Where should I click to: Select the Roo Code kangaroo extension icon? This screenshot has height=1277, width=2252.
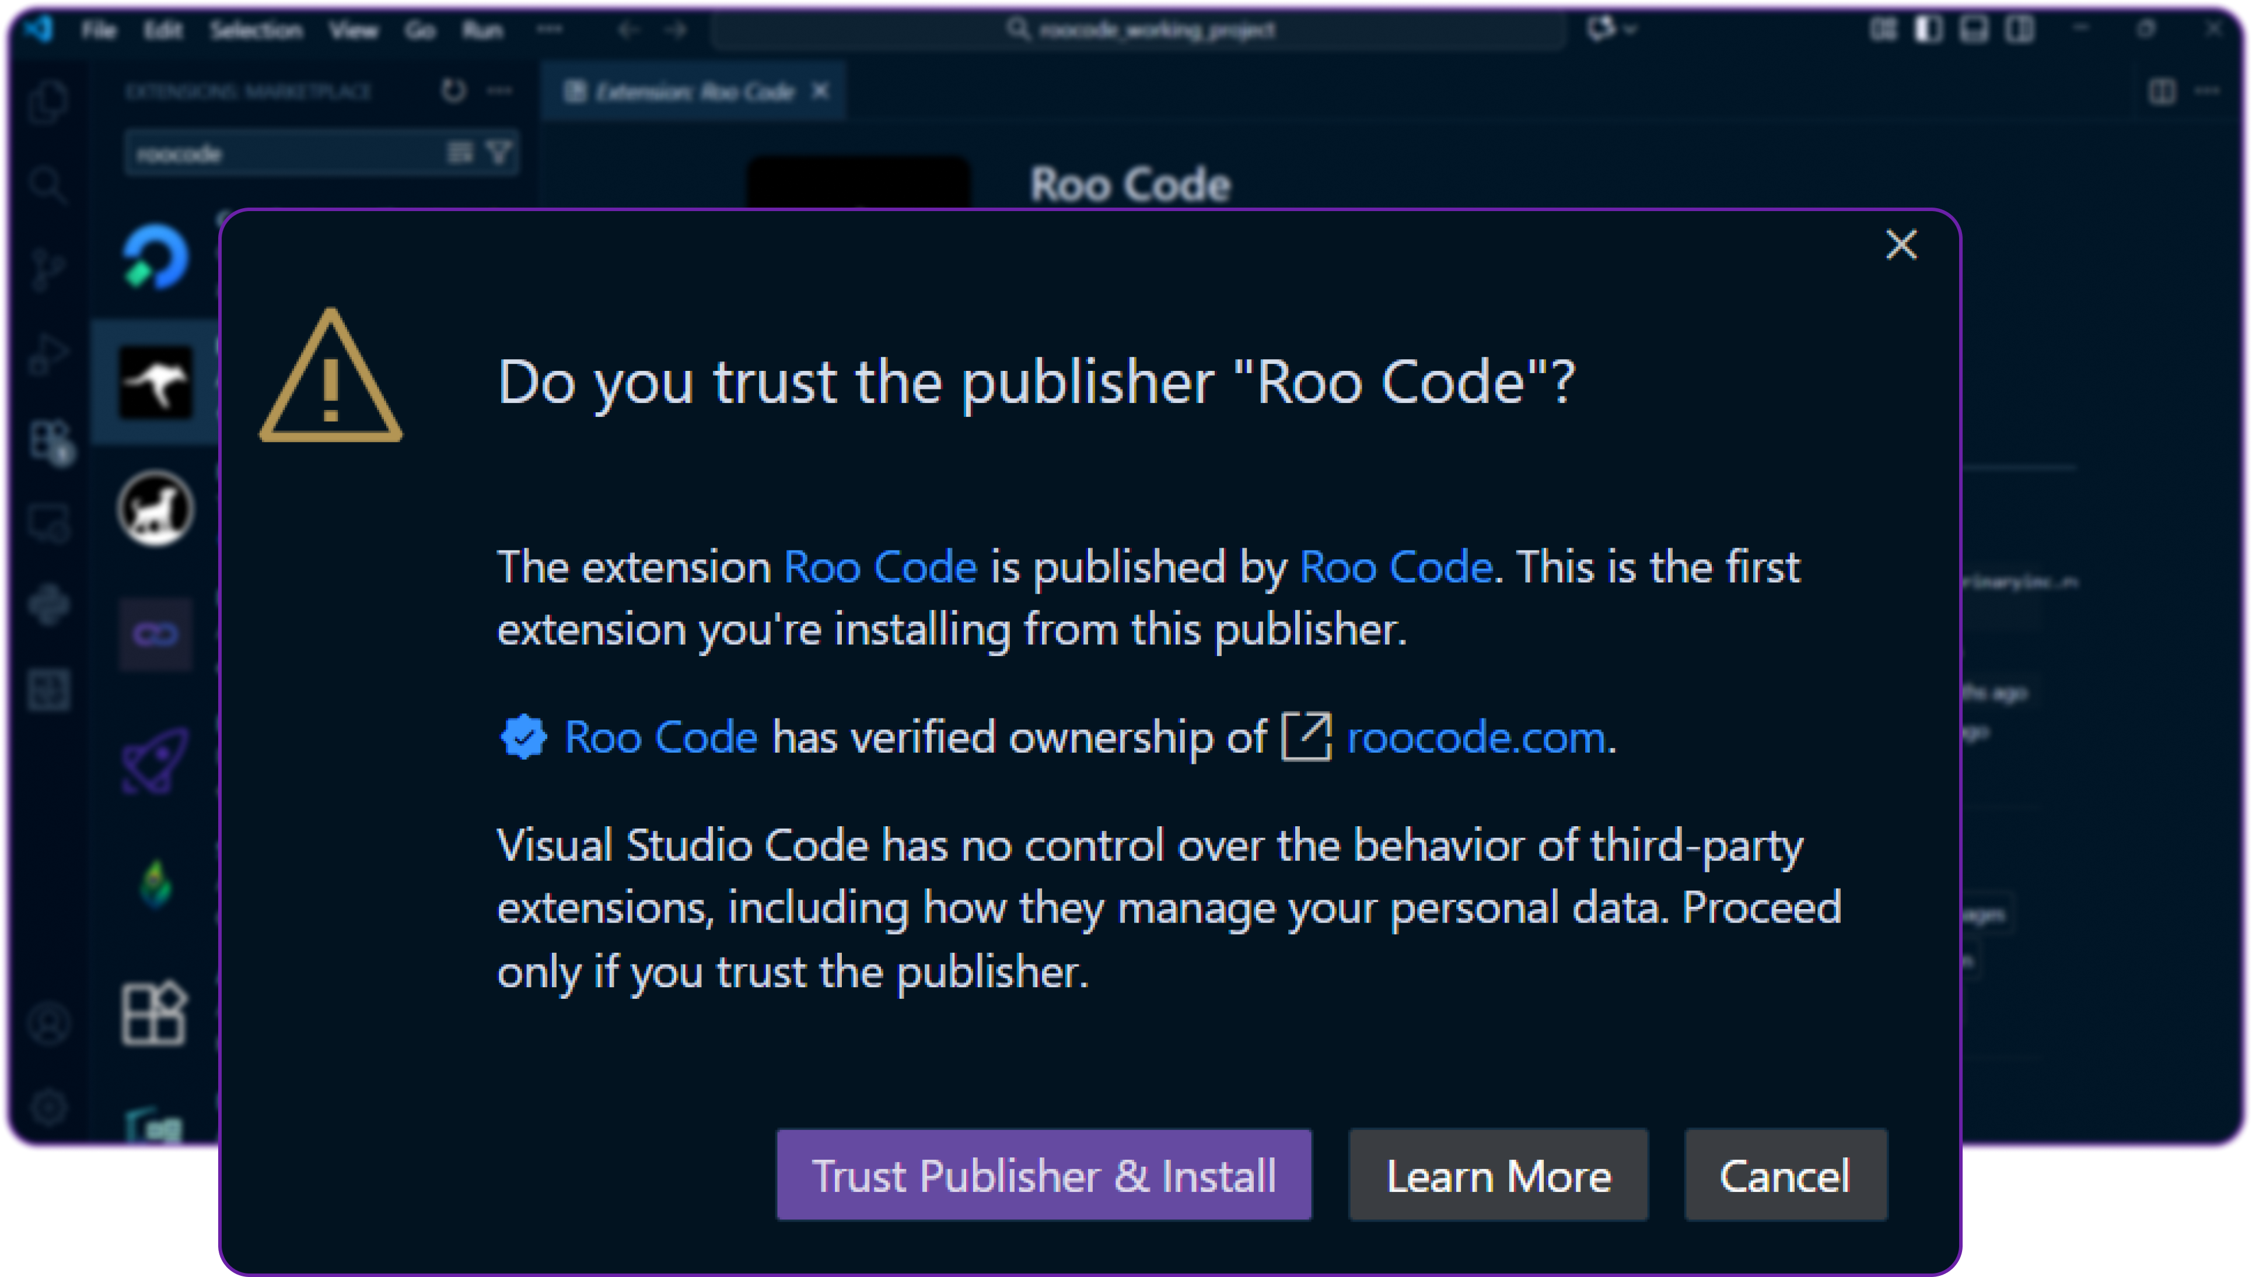click(x=155, y=381)
